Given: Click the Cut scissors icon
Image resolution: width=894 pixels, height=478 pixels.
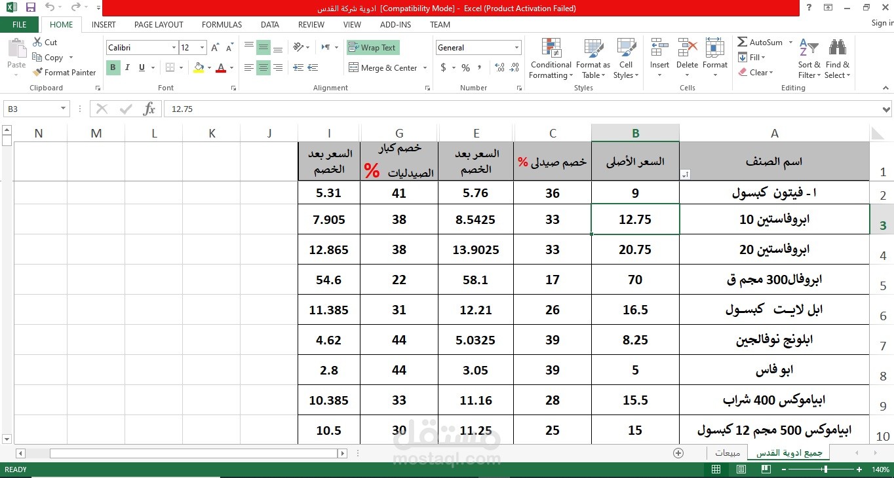Looking at the screenshot, I should pos(37,42).
